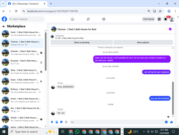Click the conversation list scrollbar
The height and width of the screenshot is (135, 179).
[x=45, y=51]
